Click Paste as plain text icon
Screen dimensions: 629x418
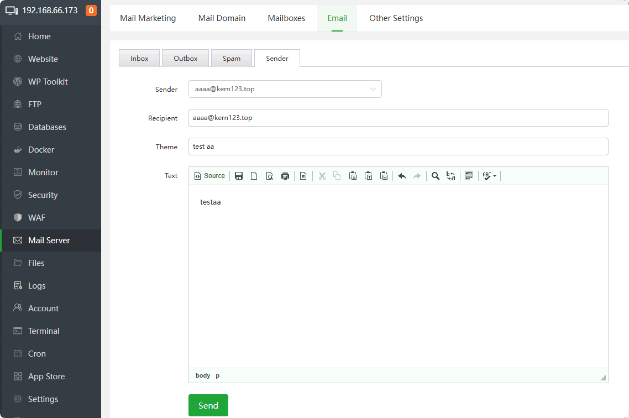pyautogui.click(x=369, y=176)
